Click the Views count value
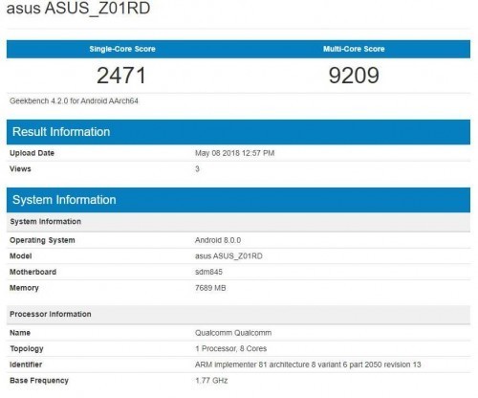This screenshot has width=478, height=398. click(x=197, y=168)
